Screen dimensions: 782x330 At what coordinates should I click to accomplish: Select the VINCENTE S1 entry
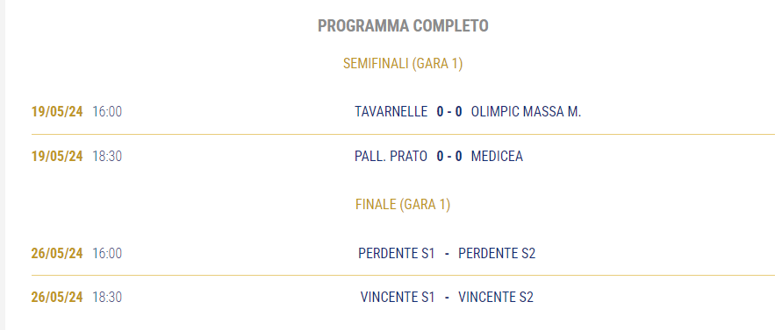pos(398,297)
